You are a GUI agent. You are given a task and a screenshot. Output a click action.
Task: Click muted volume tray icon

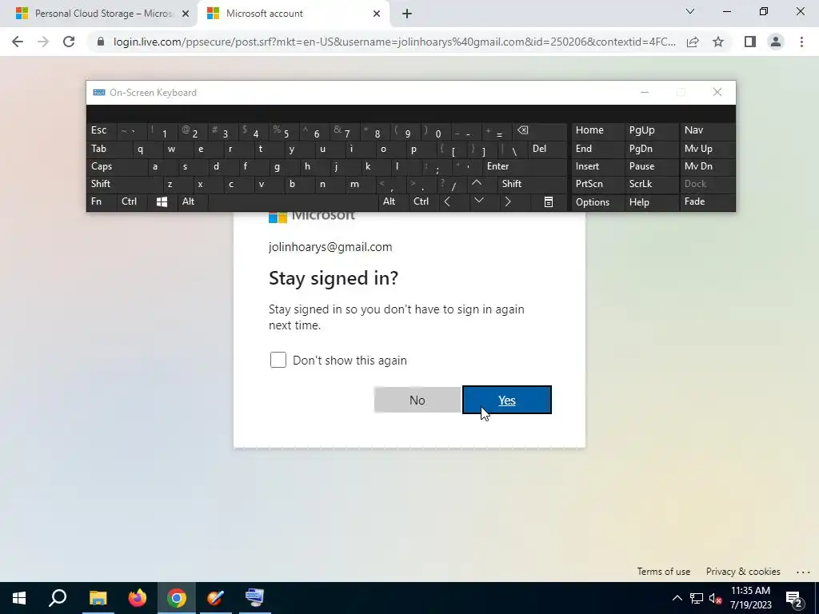pos(715,598)
